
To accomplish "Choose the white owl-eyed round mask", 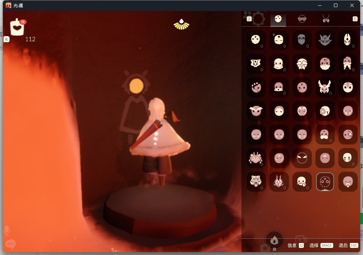I will click(x=348, y=87).
